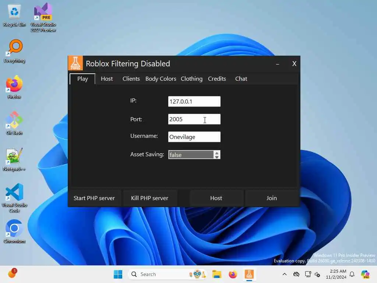The image size is (377, 283).
Task: Open the Everything search desktop shortcut
Action: tap(14, 51)
